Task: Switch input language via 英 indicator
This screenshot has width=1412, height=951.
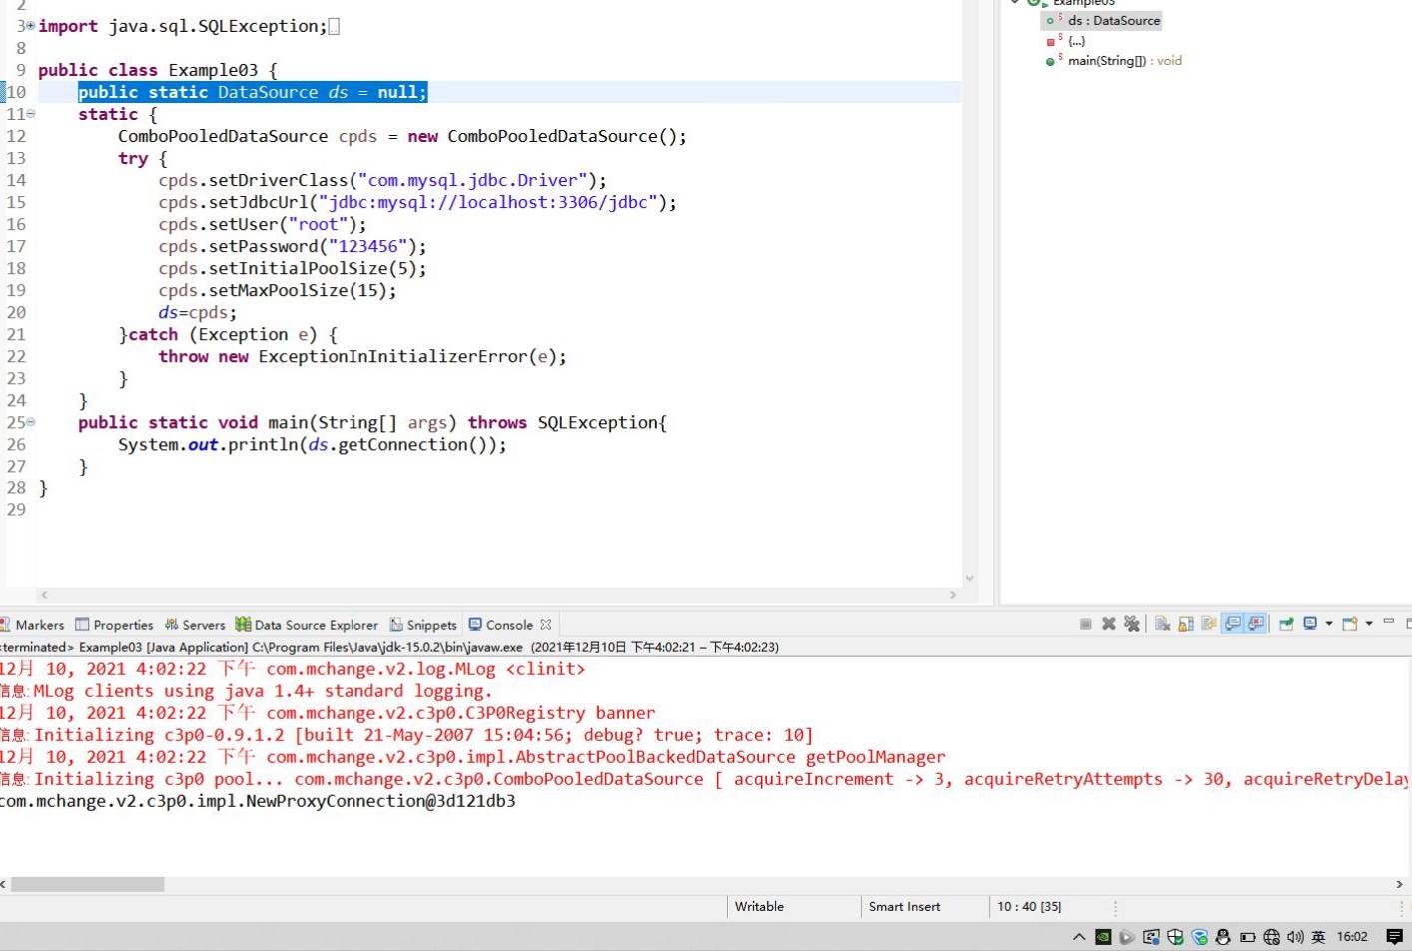Action: (1318, 937)
